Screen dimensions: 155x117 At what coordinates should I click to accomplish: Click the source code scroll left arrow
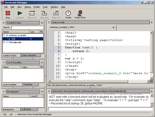(49, 81)
